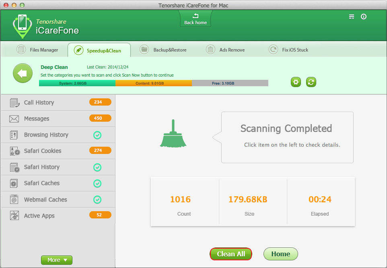Screen dimensions: 387x268
Task: Zoom the window with the green button
Action: coord(22,5)
